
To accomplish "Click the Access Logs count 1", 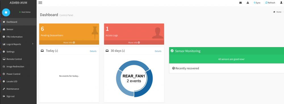I will click(x=107, y=29).
